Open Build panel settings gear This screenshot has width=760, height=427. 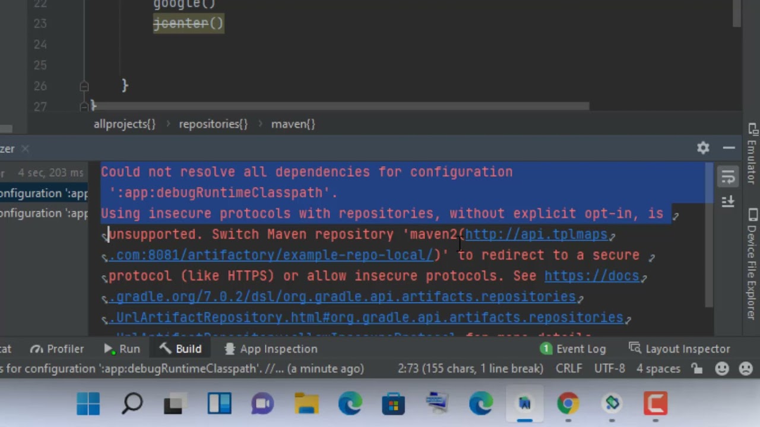coord(703,148)
